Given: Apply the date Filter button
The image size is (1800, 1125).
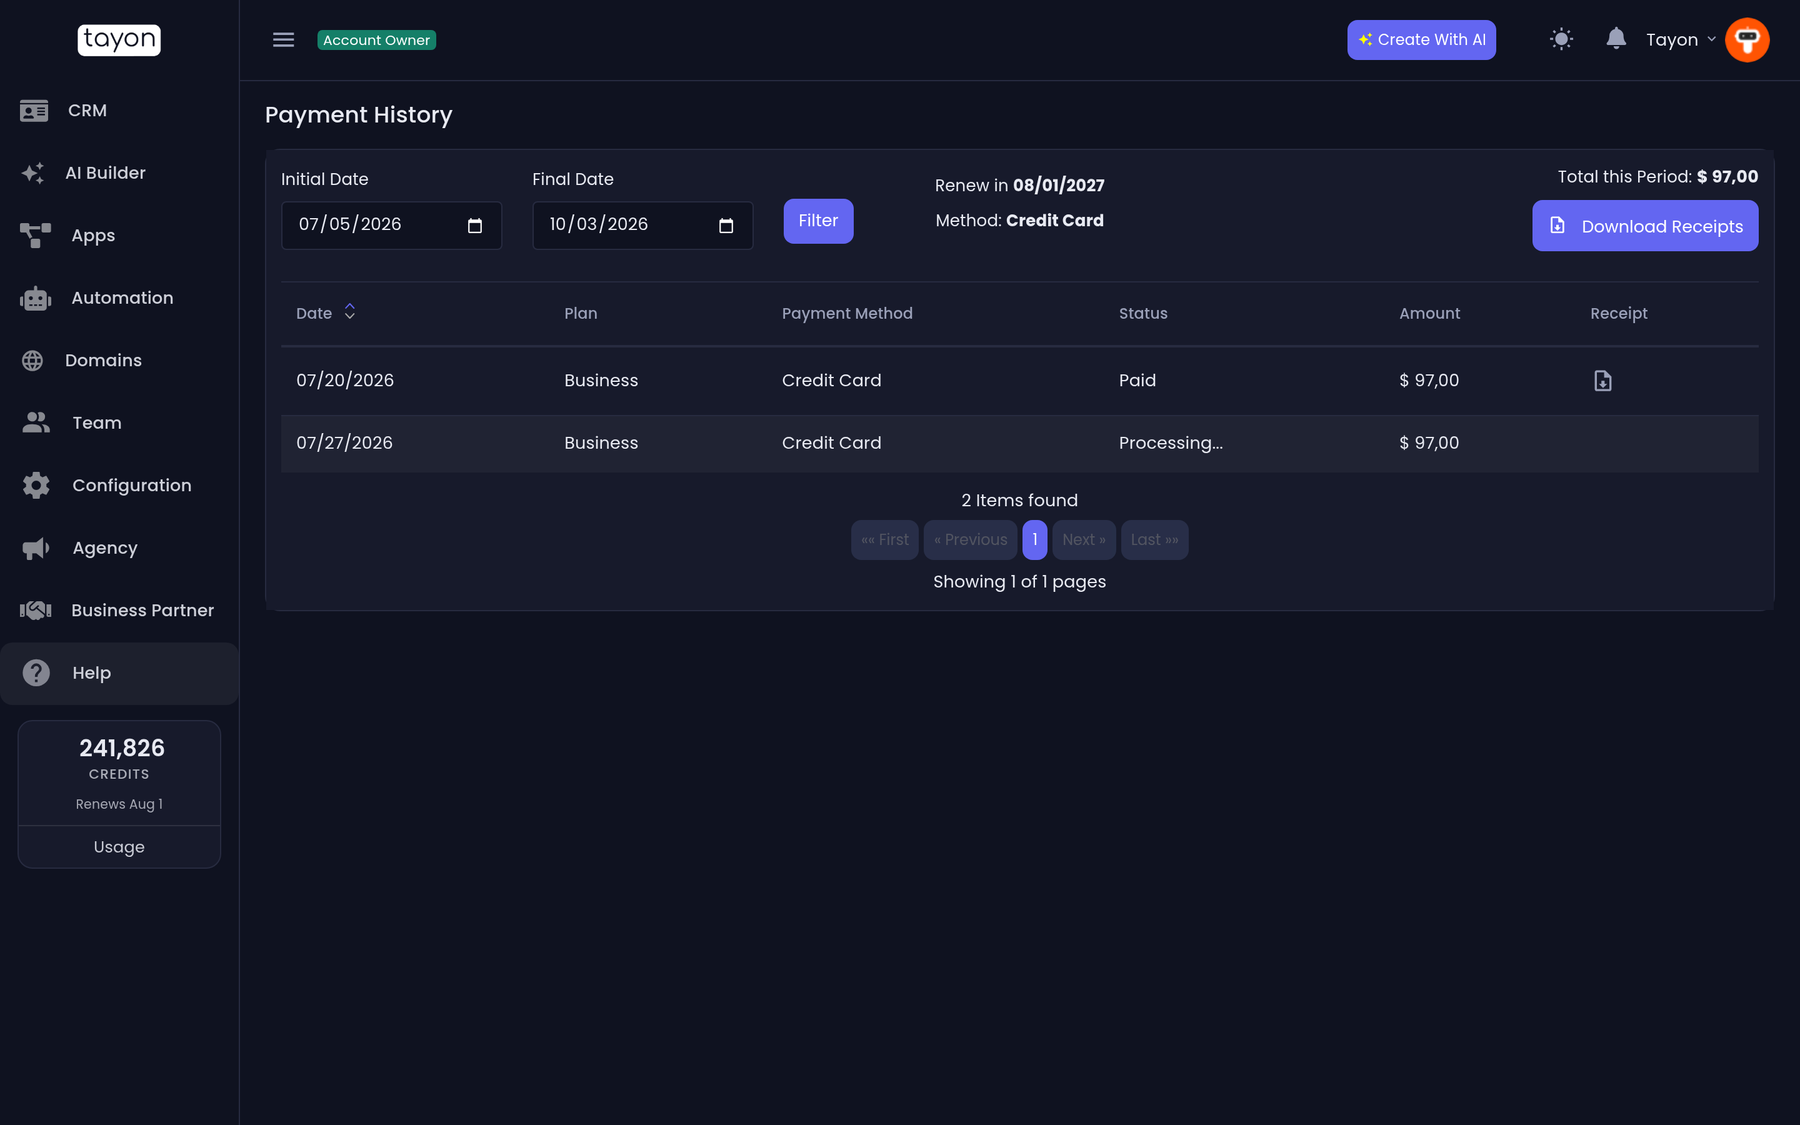Looking at the screenshot, I should (x=818, y=221).
